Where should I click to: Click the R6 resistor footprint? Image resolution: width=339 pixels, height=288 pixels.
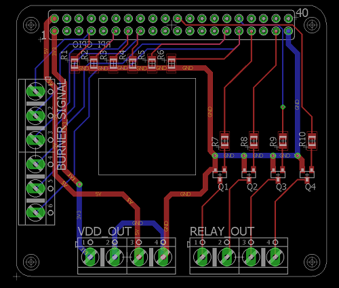[172, 63]
